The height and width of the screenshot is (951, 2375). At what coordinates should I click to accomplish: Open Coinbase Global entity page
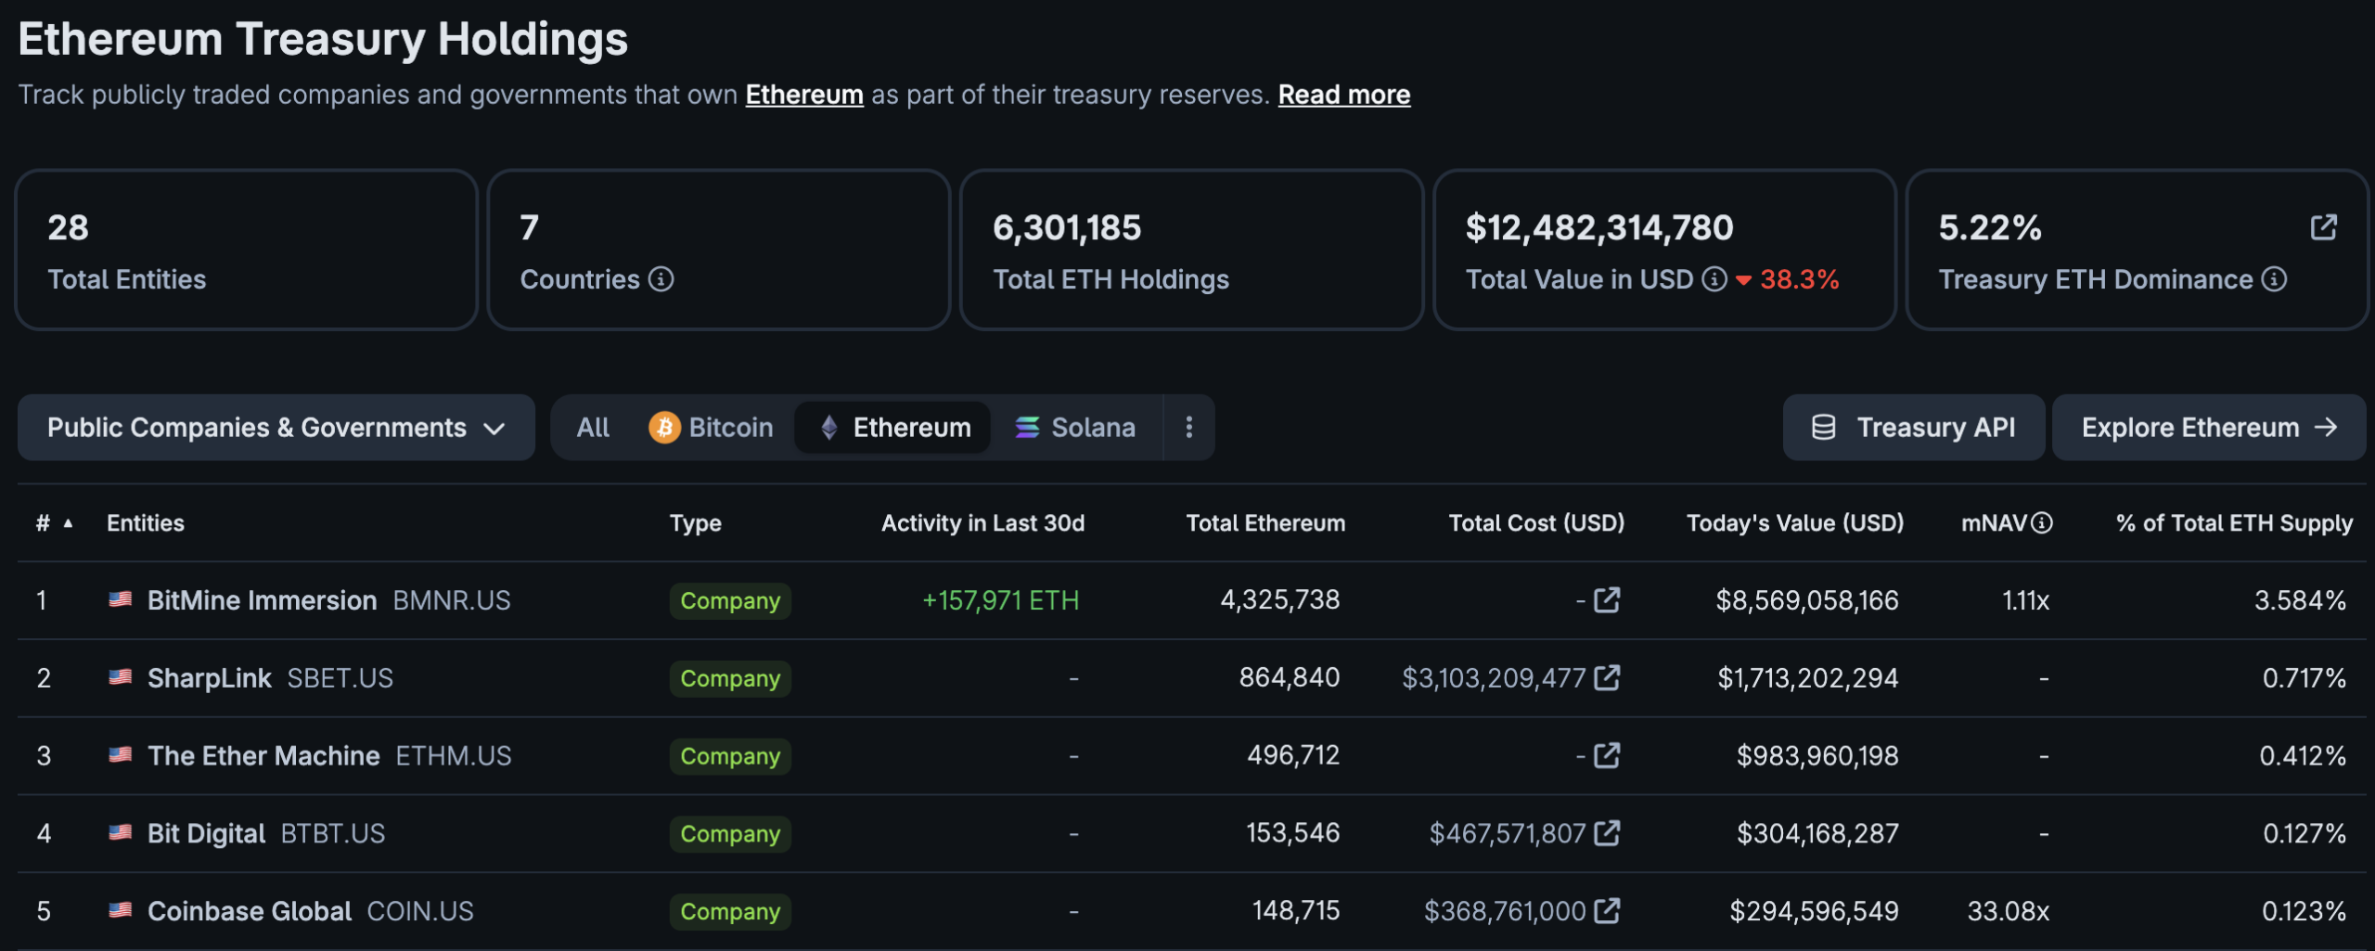pyautogui.click(x=250, y=911)
